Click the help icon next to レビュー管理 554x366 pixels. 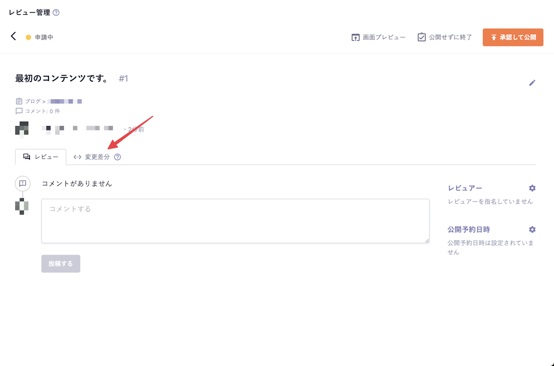[55, 13]
